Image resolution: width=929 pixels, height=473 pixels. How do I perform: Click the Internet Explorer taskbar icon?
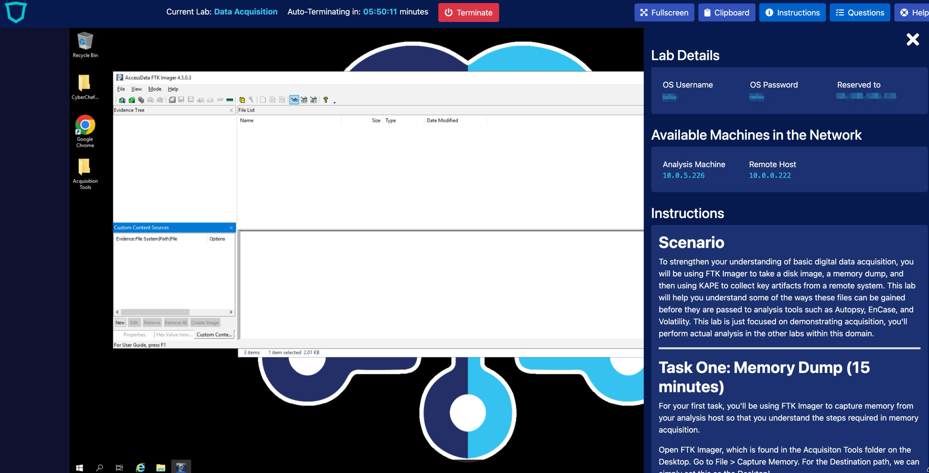click(x=140, y=468)
